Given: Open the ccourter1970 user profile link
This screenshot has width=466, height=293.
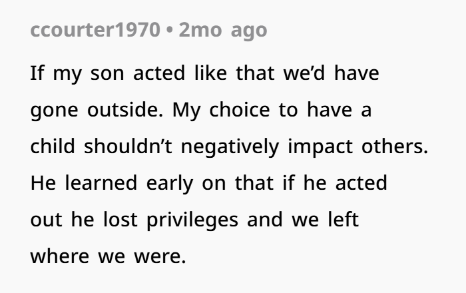Looking at the screenshot, I should 95,30.
